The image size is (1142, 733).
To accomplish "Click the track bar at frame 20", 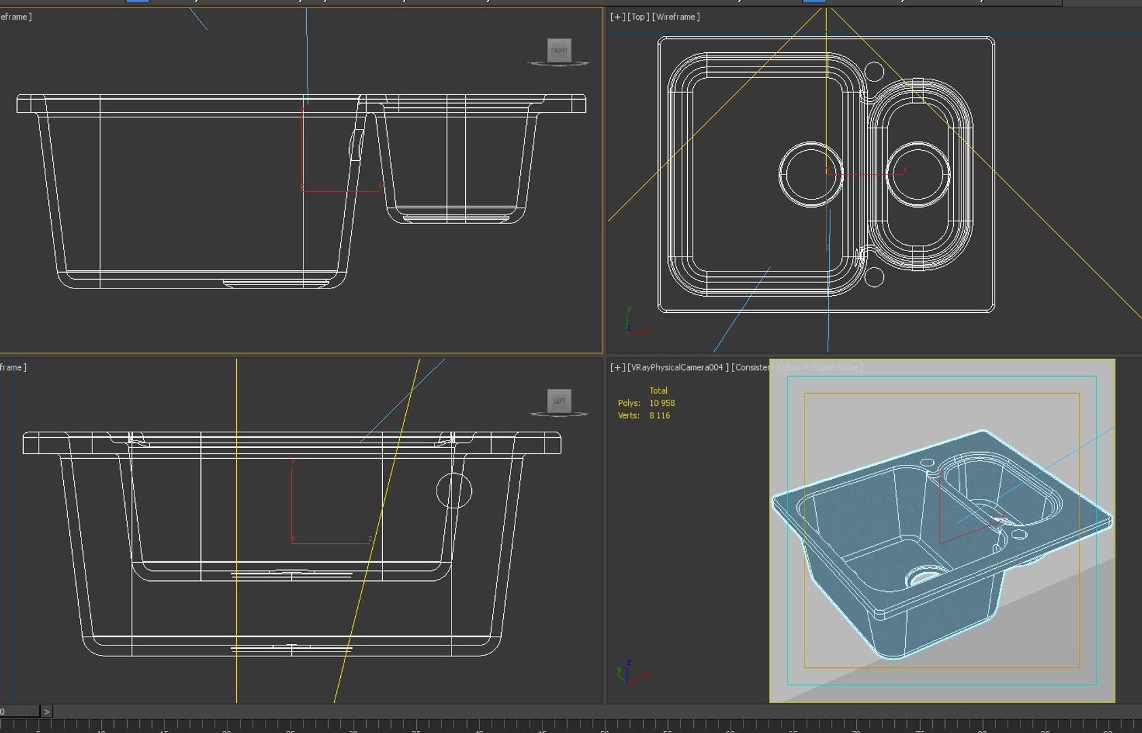I will tap(226, 726).
